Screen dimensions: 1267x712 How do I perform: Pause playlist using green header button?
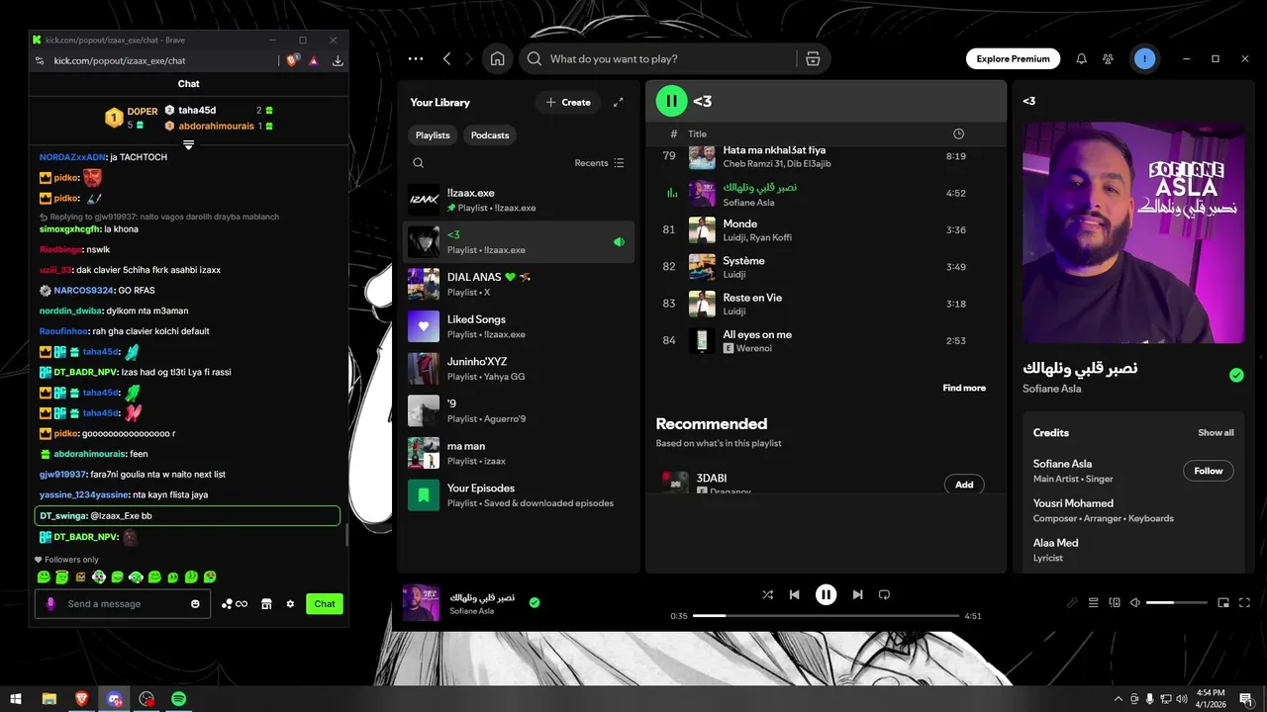point(671,101)
